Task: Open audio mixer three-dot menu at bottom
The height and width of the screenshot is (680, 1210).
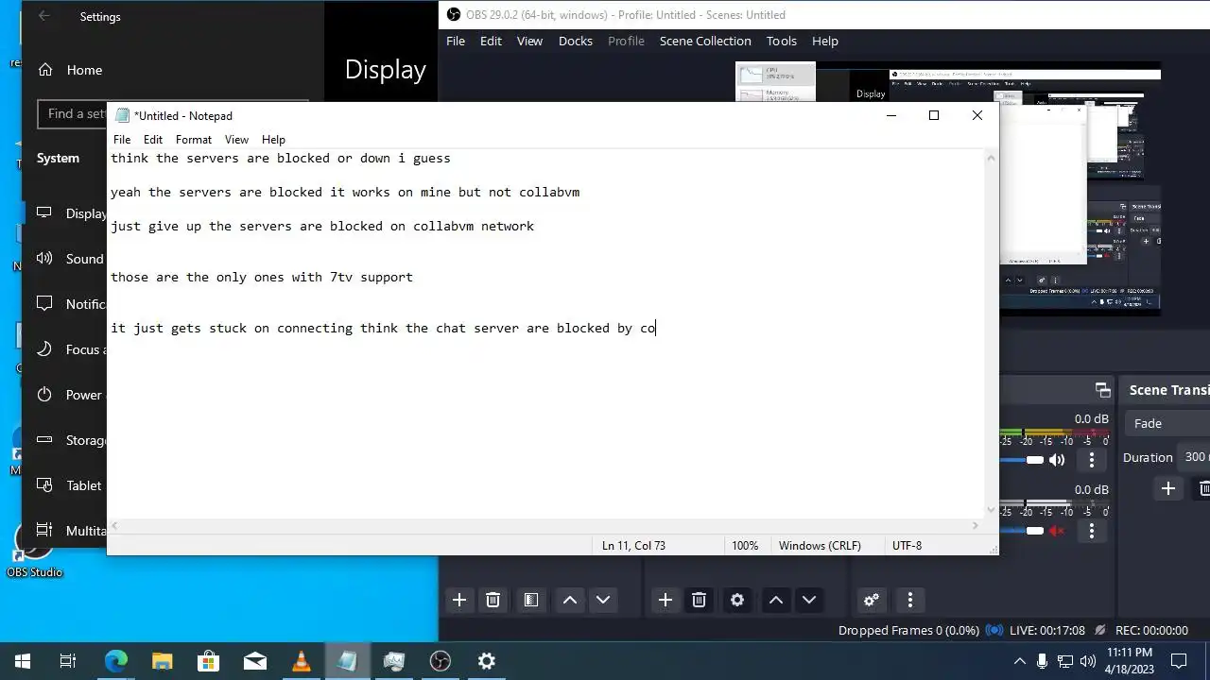Action: point(910,600)
